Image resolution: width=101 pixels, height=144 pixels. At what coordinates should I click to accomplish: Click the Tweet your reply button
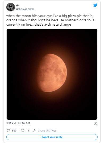(52, 137)
